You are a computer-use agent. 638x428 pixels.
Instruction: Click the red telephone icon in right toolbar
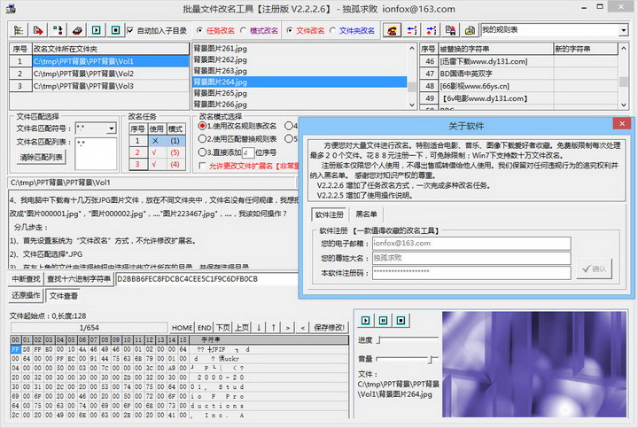click(x=392, y=30)
